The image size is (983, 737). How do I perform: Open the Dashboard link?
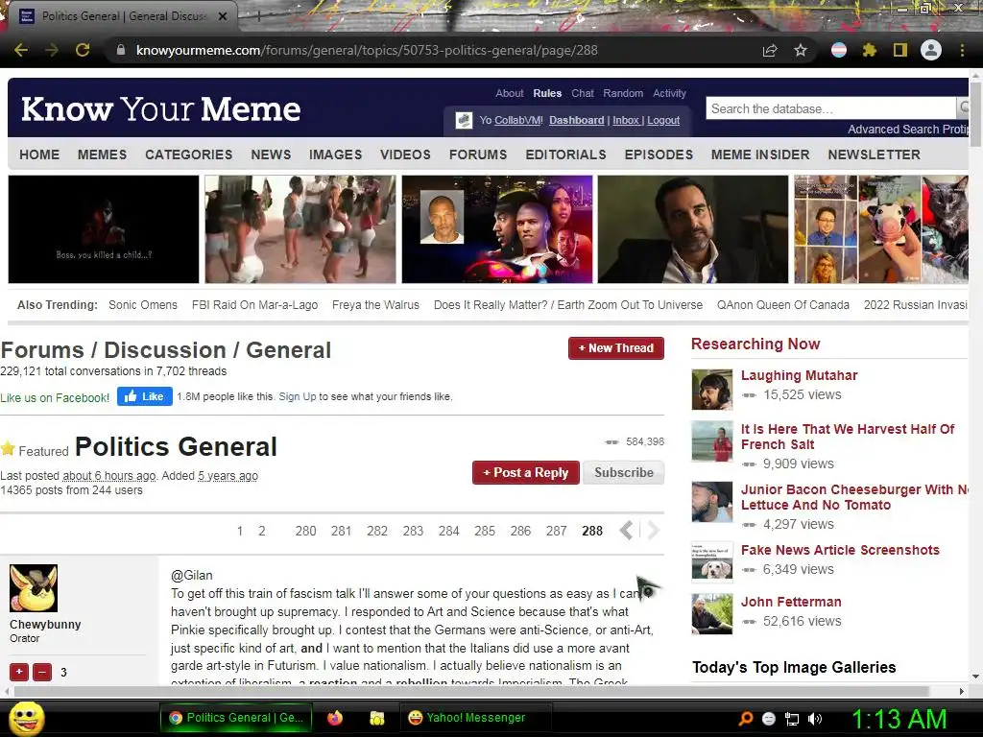tap(577, 120)
